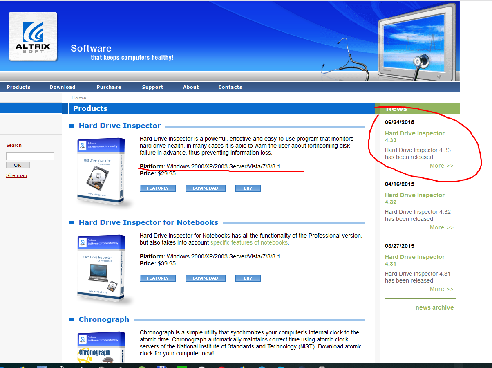Click DOWNLOAD under the Notebooks $39.95 product
The image size is (492, 368).
pyautogui.click(x=206, y=278)
